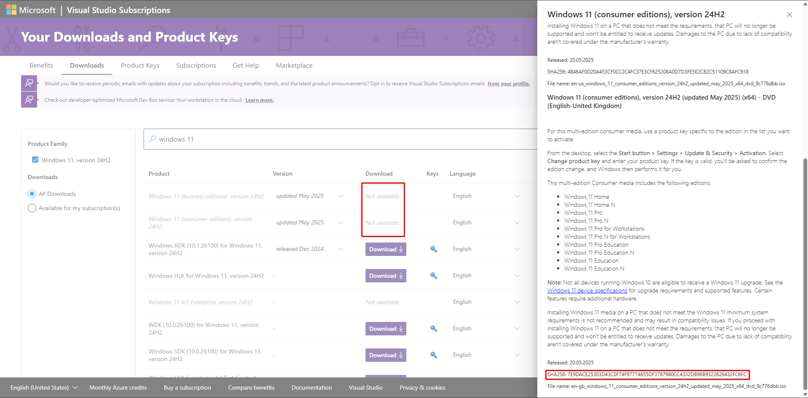Open language dropdown for consumer editions row

(517, 223)
